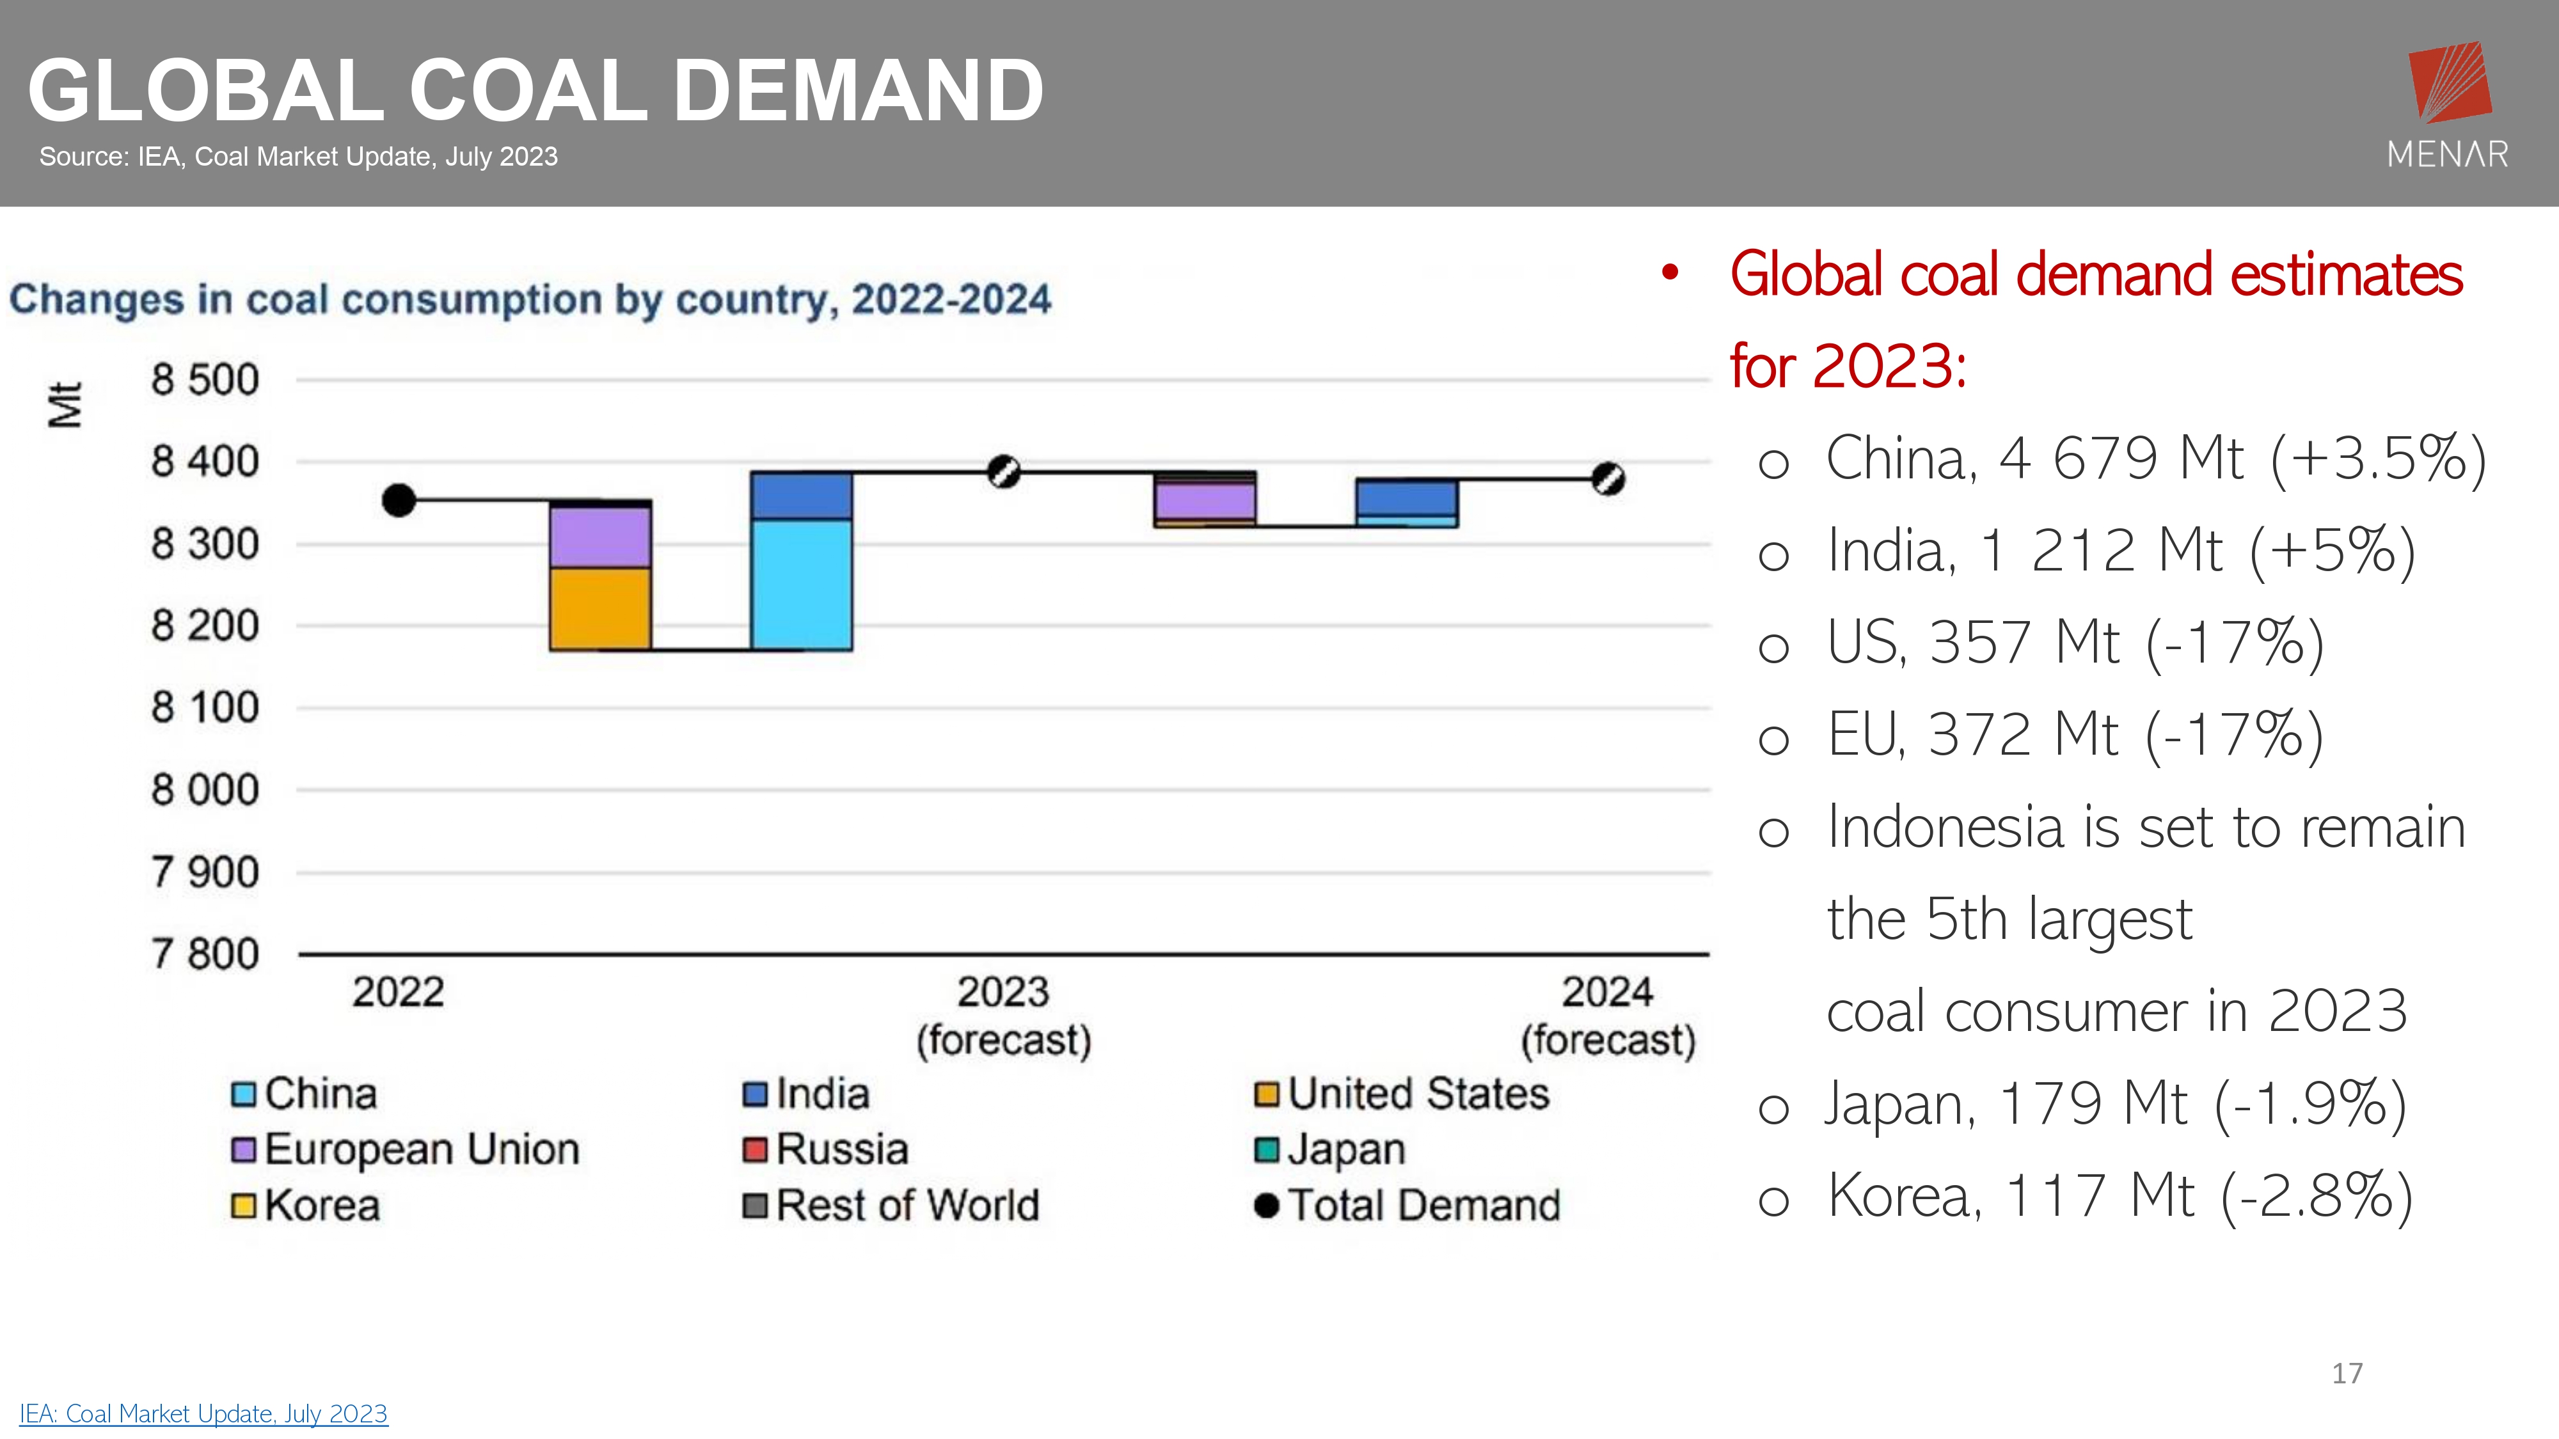Click the 2022 total demand black marker
This screenshot has height=1439, width=2559.
click(399, 501)
